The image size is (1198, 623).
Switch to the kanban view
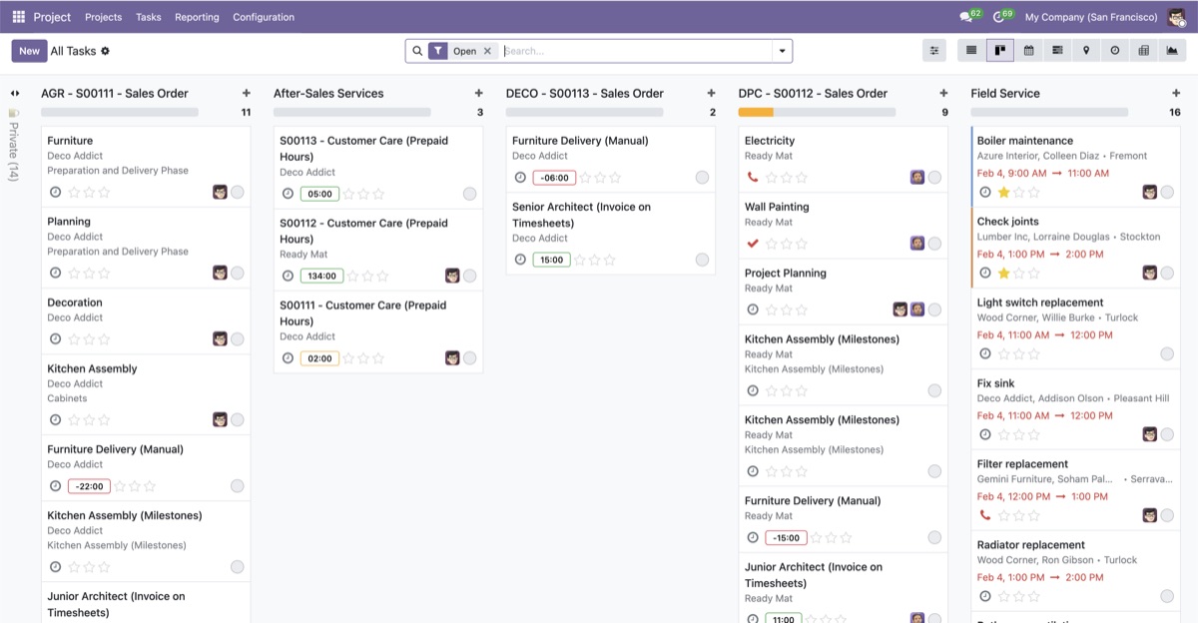tap(1000, 51)
